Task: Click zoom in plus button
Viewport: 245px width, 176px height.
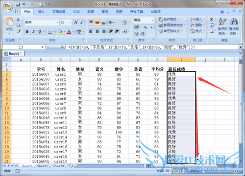Action: (235, 171)
